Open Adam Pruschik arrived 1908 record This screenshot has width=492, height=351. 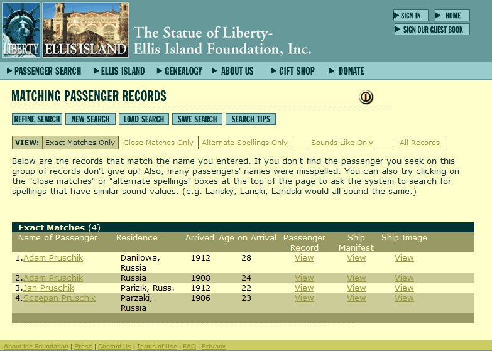tap(53, 278)
